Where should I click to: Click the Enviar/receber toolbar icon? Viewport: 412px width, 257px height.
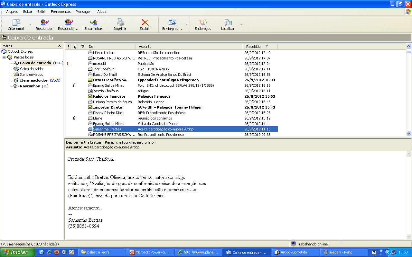tap(172, 22)
